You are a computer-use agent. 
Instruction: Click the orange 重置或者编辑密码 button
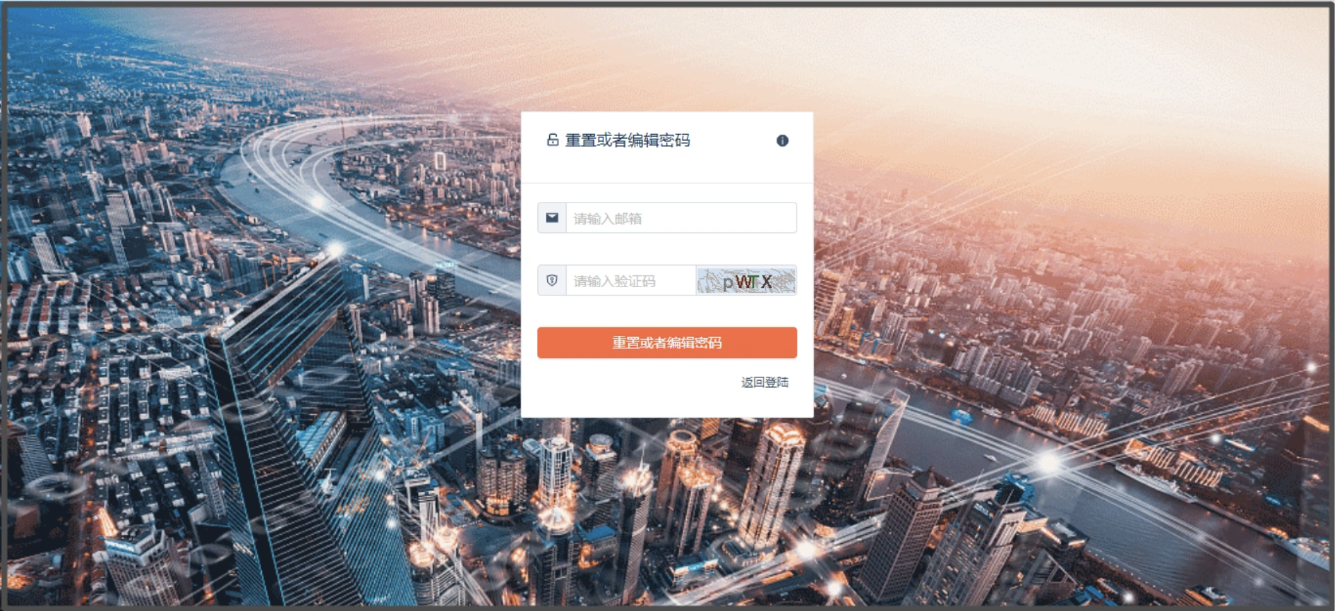pyautogui.click(x=667, y=343)
